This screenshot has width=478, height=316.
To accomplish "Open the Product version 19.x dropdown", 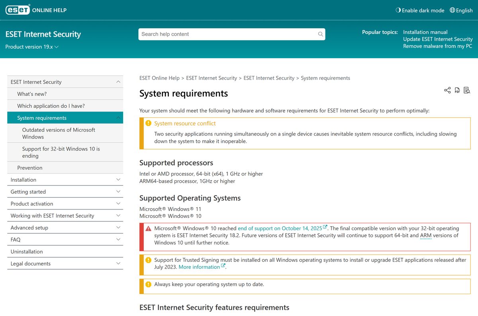I will coord(32,47).
